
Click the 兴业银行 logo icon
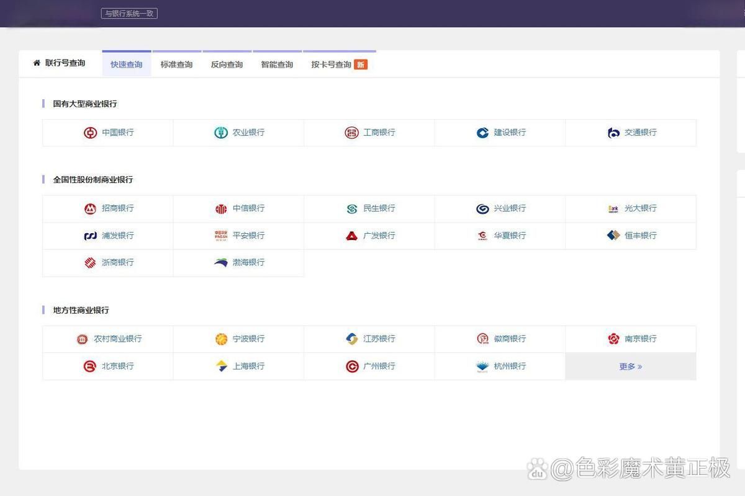tap(482, 209)
